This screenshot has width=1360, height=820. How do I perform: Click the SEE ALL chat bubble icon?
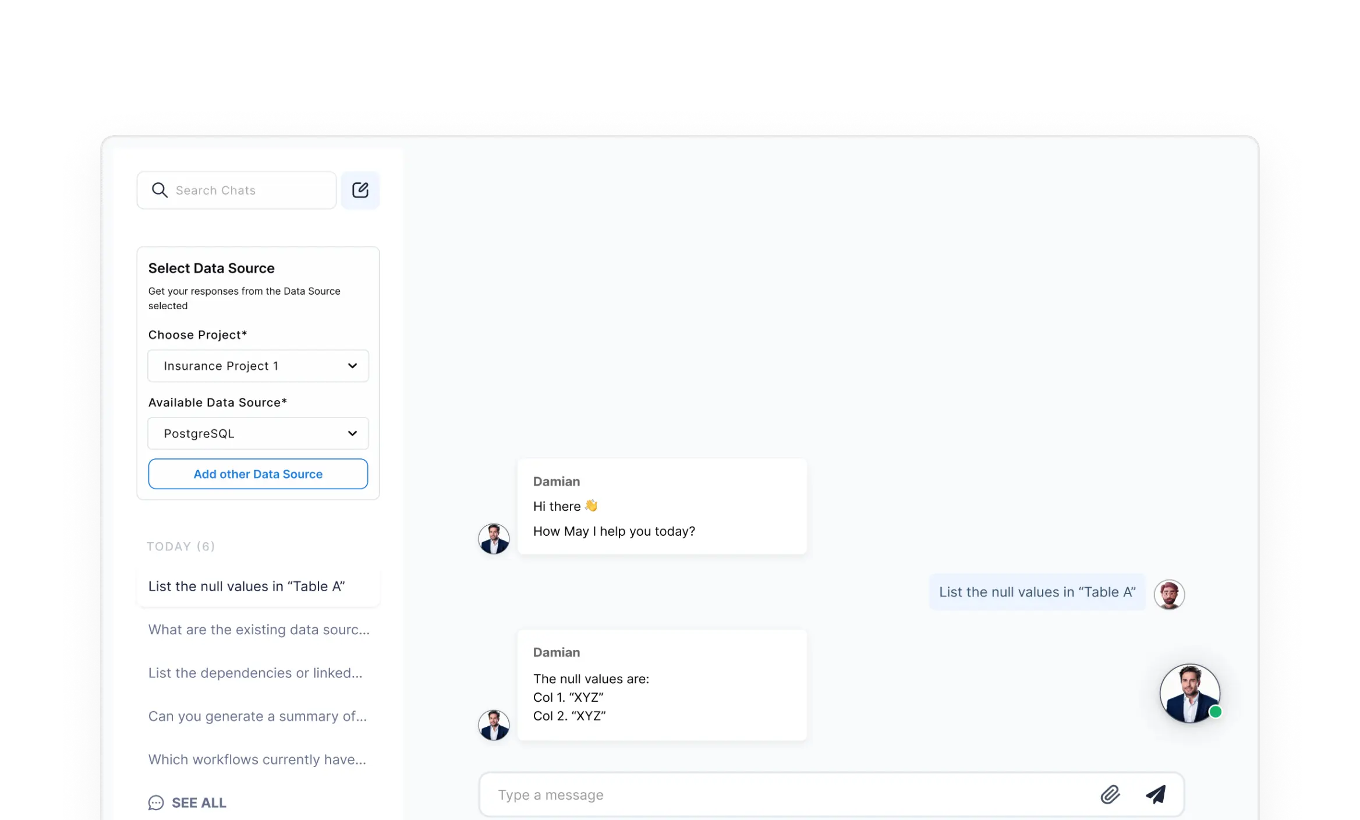point(156,803)
